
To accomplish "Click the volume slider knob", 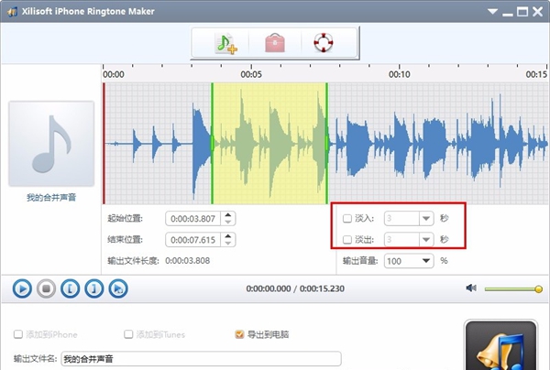I will coord(538,289).
